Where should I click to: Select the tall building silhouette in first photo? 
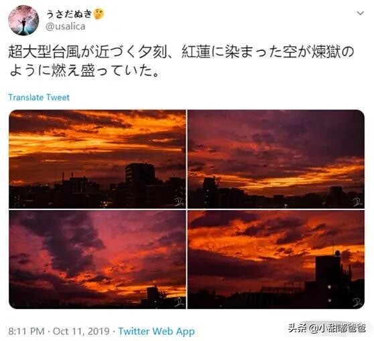140,185
